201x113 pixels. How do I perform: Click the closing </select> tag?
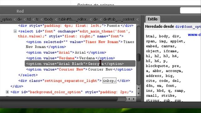[x=28, y=75]
